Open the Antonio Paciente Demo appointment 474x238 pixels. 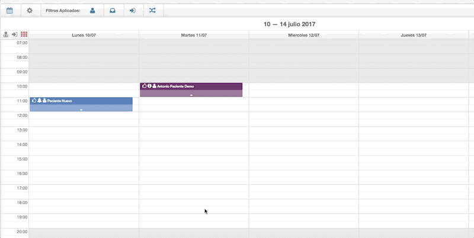(x=191, y=90)
